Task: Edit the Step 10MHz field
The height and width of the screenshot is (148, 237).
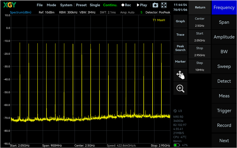Action: (x=200, y=66)
